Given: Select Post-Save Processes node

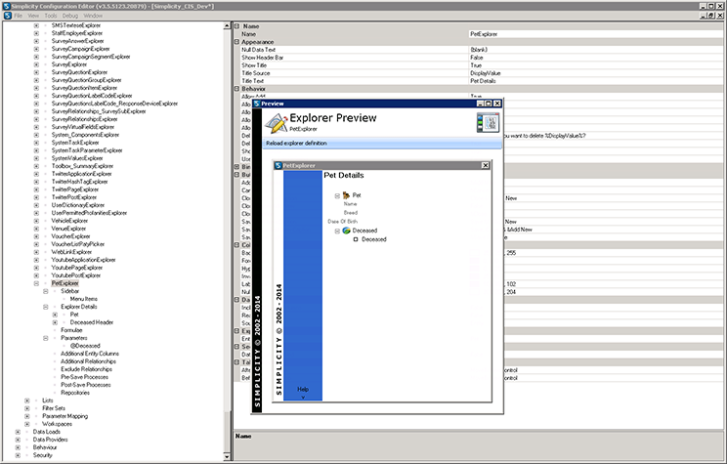Looking at the screenshot, I should tap(86, 385).
